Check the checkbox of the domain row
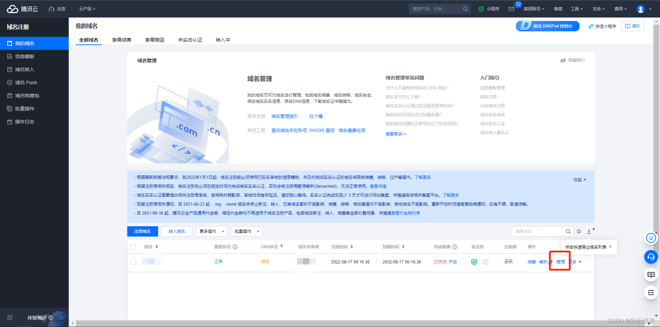 [x=133, y=261]
